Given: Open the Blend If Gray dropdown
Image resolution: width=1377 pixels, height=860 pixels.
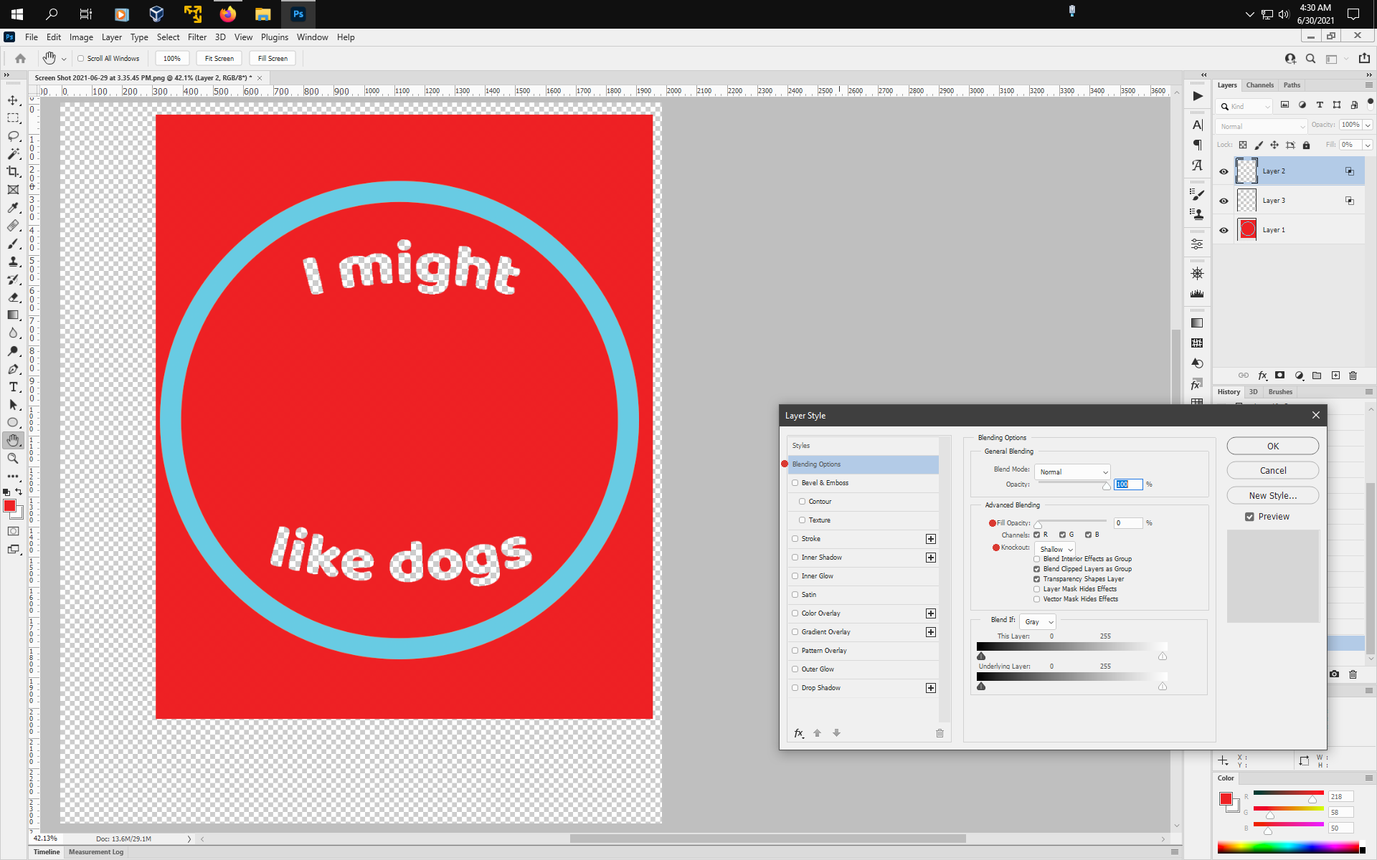Looking at the screenshot, I should pos(1037,622).
